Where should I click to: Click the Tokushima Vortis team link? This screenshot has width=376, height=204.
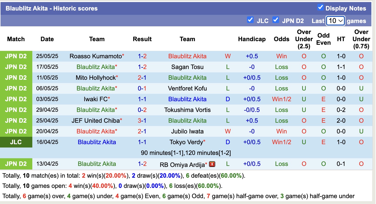click(x=187, y=110)
